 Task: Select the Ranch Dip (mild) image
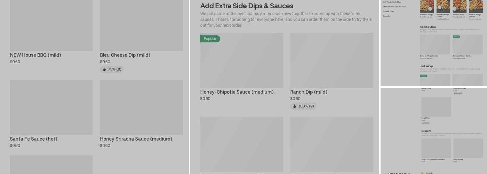(332, 61)
